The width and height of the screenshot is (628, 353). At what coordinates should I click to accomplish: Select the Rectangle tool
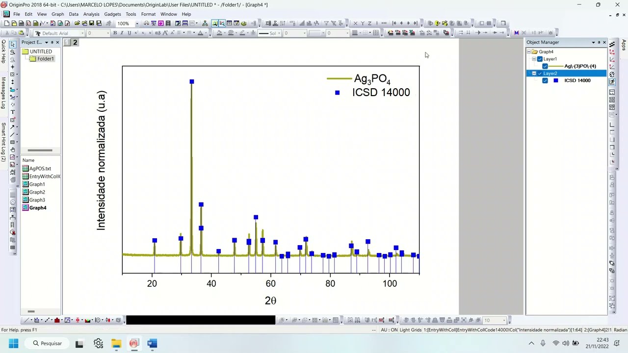(12, 142)
